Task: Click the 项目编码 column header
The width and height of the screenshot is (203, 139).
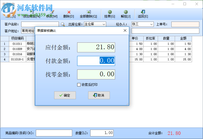Action: coord(18,38)
